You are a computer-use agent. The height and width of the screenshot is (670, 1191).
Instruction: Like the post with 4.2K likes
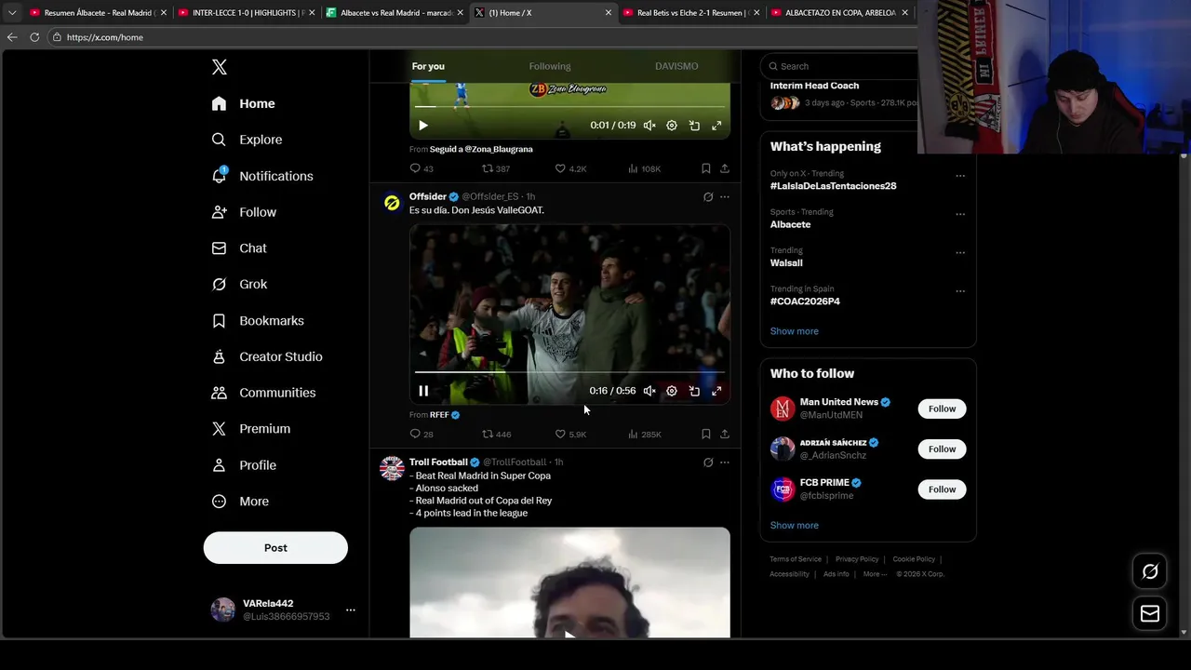tap(570, 168)
